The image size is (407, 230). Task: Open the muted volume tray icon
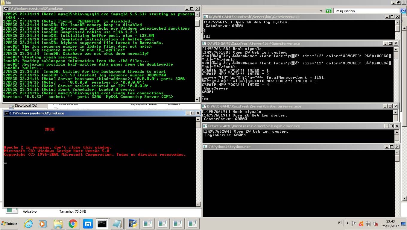(376, 223)
